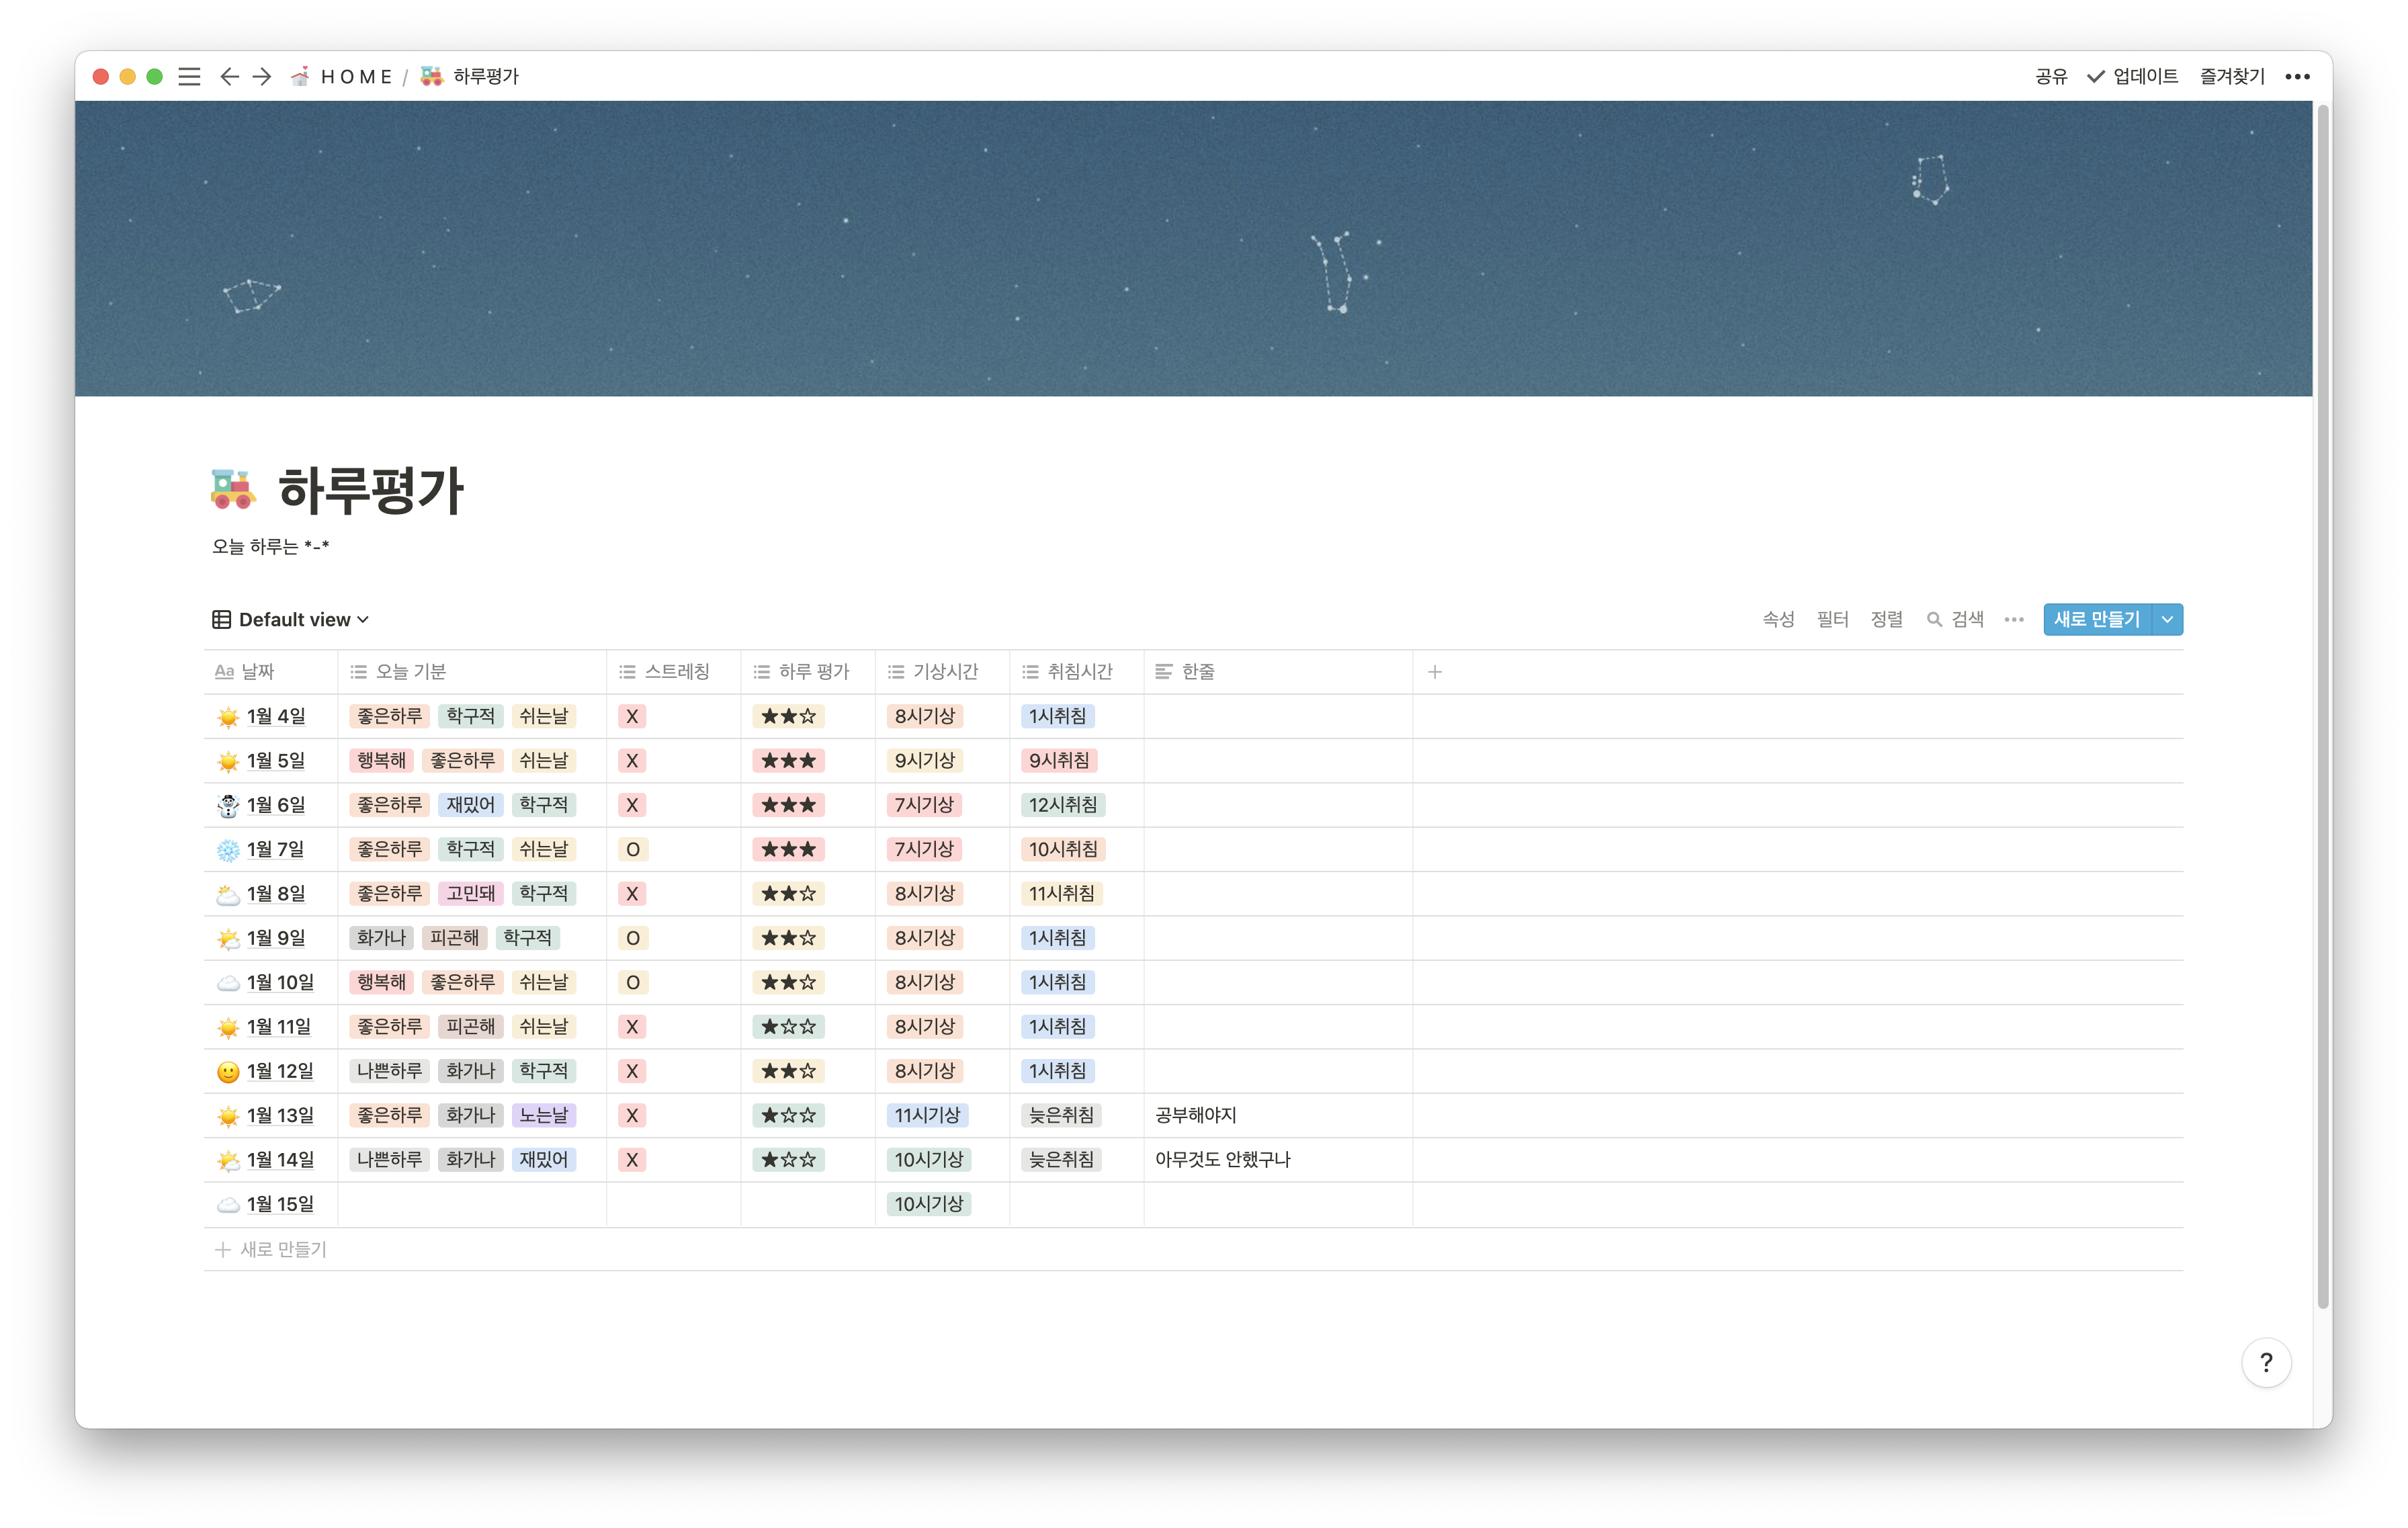Image resolution: width=2408 pixels, height=1528 pixels.
Task: Open the 필터 menu
Action: tap(1832, 620)
